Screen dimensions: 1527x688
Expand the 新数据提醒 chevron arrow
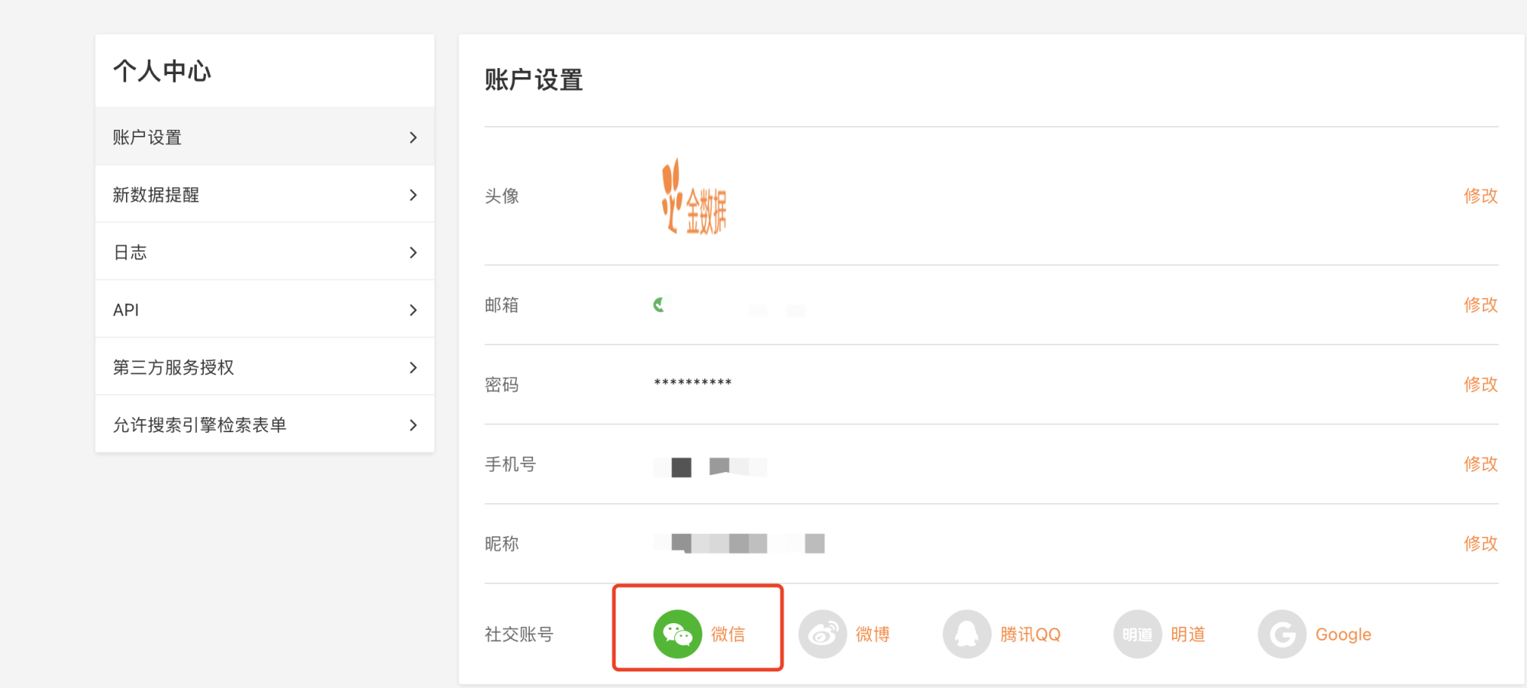(x=413, y=195)
